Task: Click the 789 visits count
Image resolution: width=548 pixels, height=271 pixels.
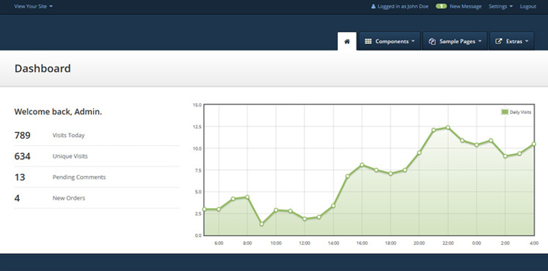Action: pos(23,135)
